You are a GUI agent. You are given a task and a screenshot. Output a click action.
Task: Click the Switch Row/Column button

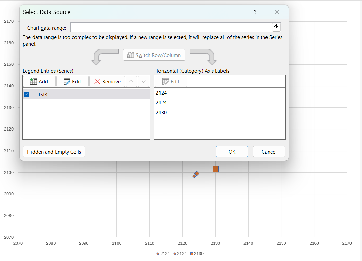coord(154,55)
